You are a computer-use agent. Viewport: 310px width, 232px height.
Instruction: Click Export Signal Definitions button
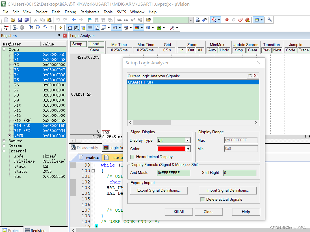click(159, 190)
